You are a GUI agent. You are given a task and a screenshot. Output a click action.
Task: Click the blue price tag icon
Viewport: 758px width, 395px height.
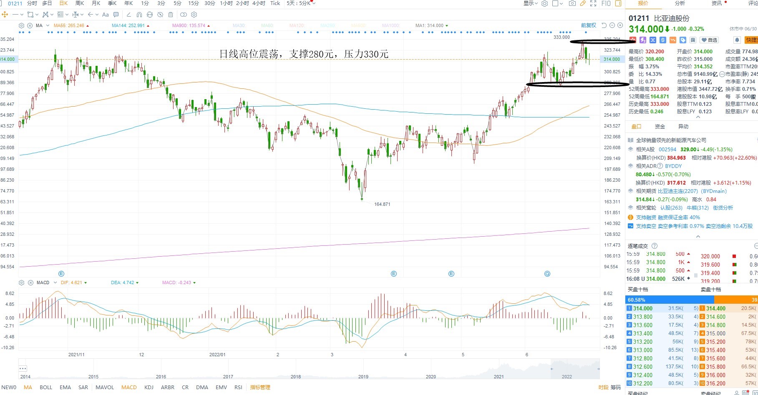683,40
